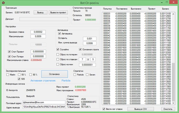The height and width of the screenshot is (113, 179).
Task: Click the log scrollbar down arrow
Action: pyautogui.click(x=173, y=103)
